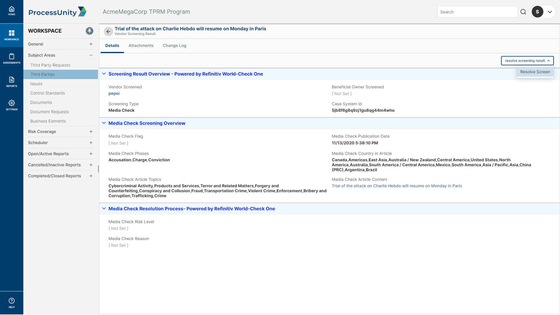
Task: Open Assessments from the sidebar
Action: (x=12, y=58)
